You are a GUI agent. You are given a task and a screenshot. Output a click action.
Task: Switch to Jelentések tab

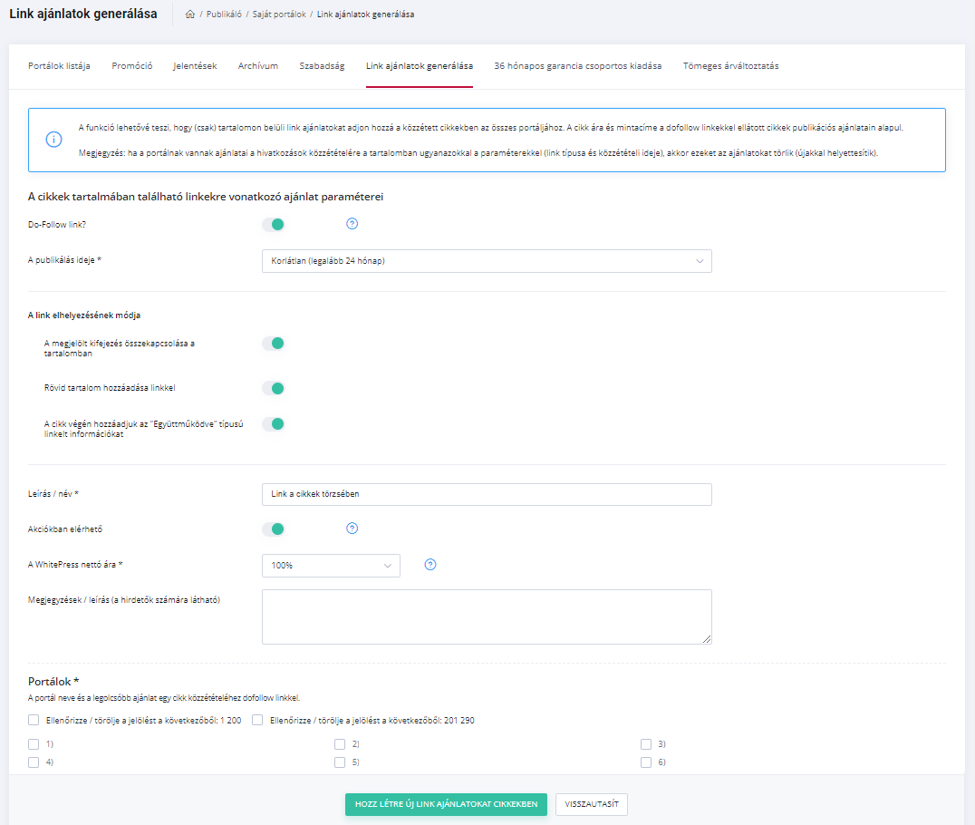[195, 66]
